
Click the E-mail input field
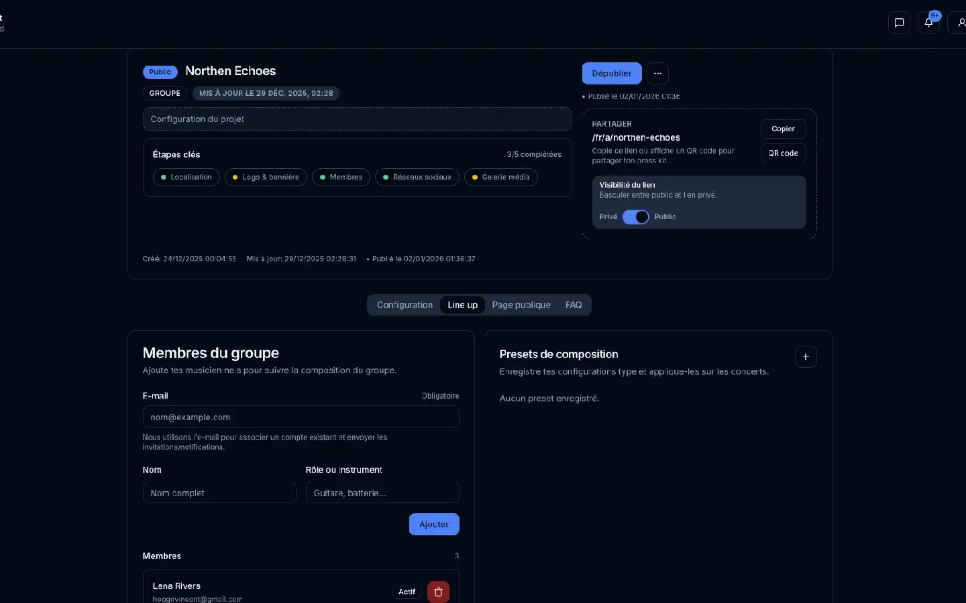301,417
